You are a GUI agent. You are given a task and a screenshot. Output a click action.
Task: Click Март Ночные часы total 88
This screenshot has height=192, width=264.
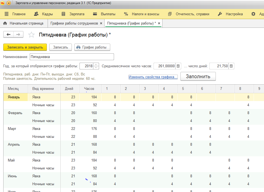[x=90, y=137]
